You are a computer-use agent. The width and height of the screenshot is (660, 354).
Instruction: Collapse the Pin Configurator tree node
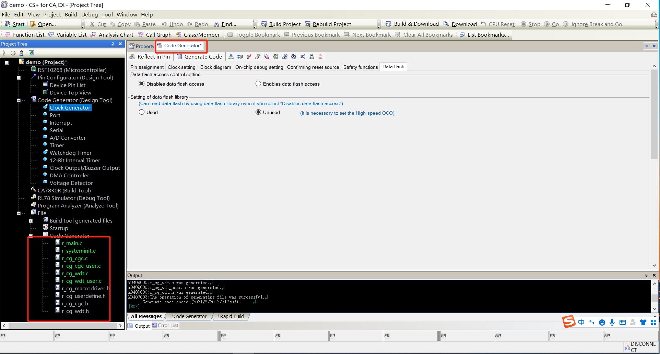tap(19, 78)
